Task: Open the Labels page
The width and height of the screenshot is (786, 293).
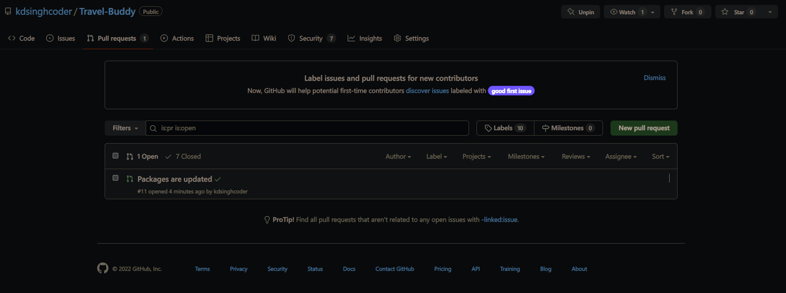Action: pos(505,128)
